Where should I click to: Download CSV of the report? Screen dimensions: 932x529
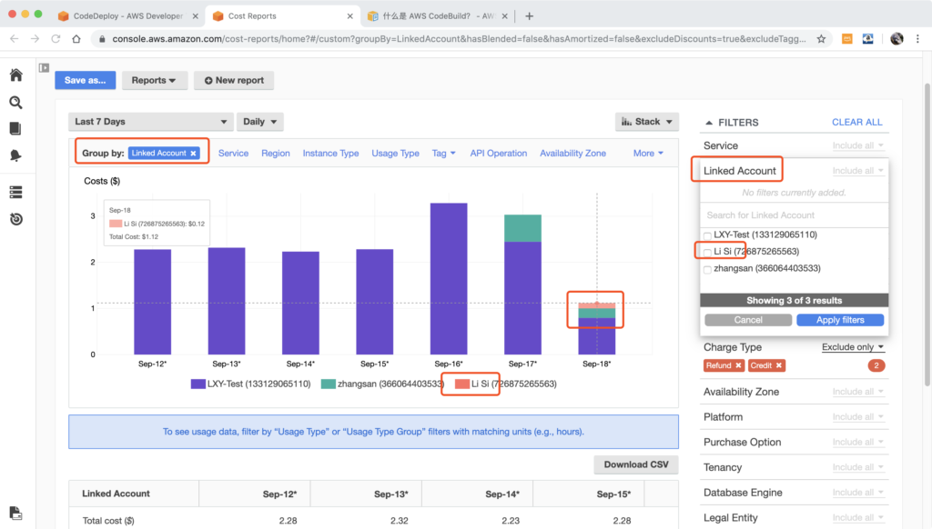click(636, 464)
